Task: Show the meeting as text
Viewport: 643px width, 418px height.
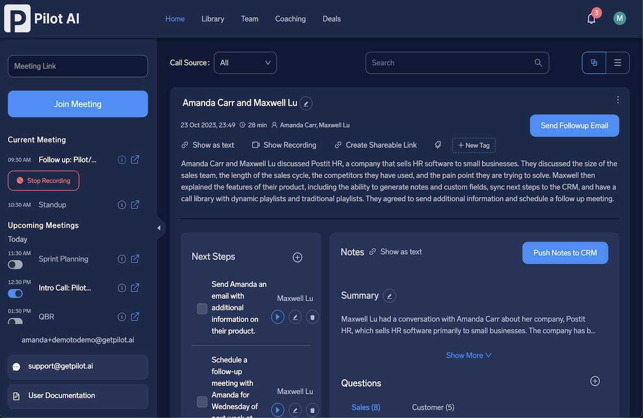Action: [x=208, y=145]
